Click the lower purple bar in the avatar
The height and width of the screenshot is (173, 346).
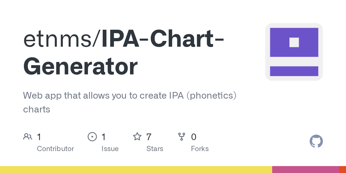click(x=294, y=71)
